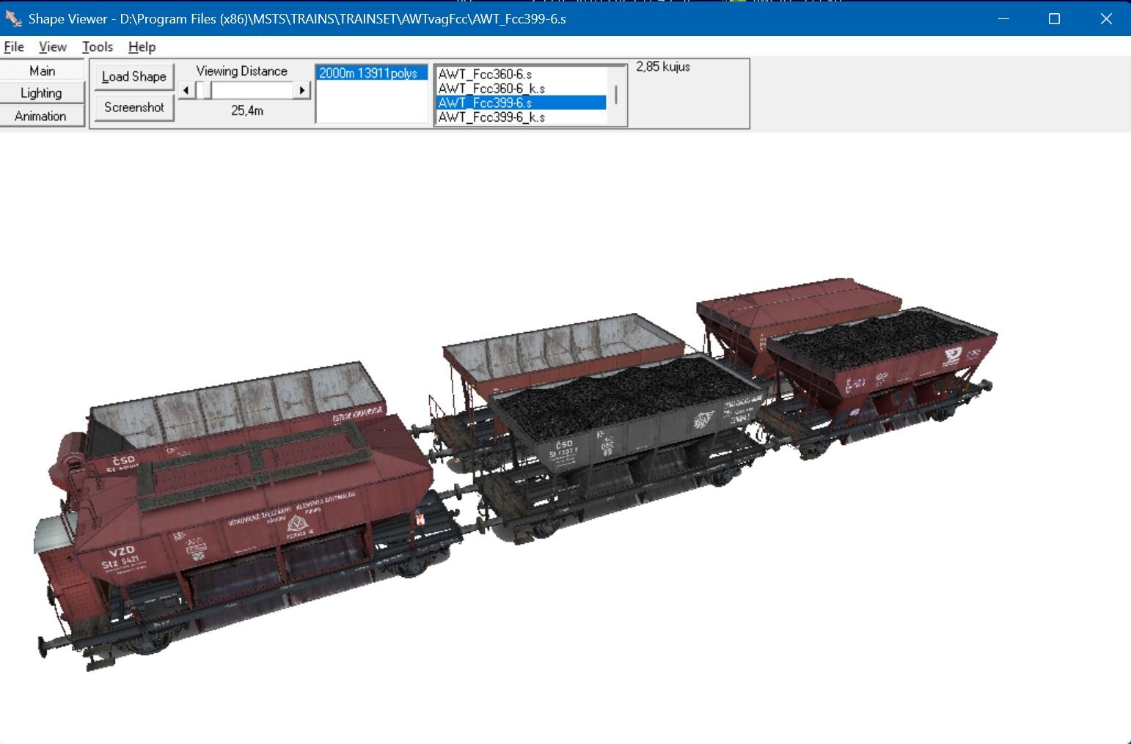Select AWT_Fcc360-6.s in the file list

point(485,74)
